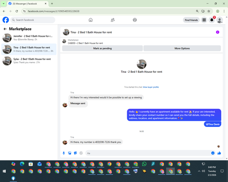Go back using the Marketplace back arrow
Viewport: 228px width, 182px height.
tap(5, 29)
